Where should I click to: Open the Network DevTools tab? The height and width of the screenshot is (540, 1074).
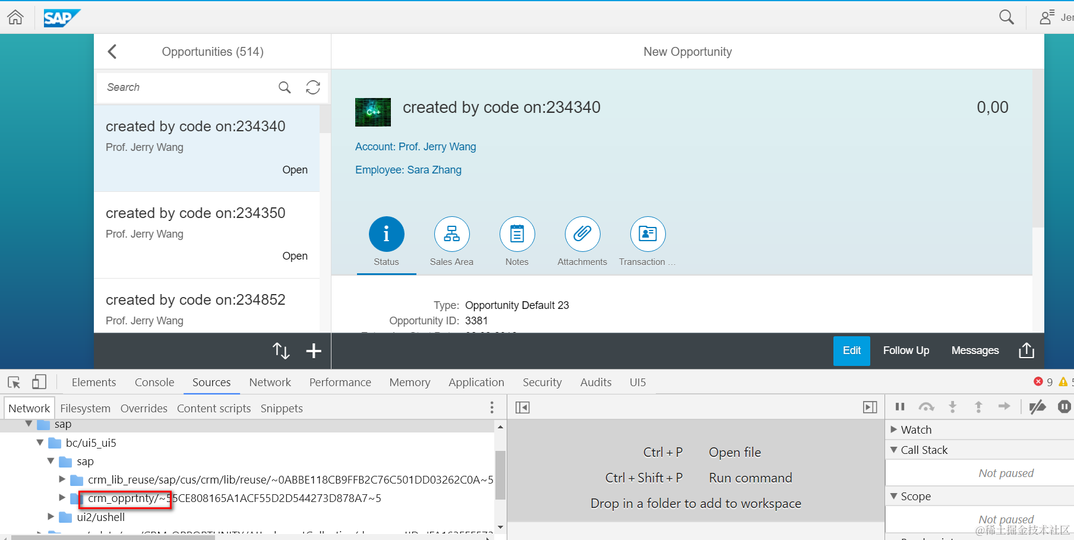(x=270, y=382)
